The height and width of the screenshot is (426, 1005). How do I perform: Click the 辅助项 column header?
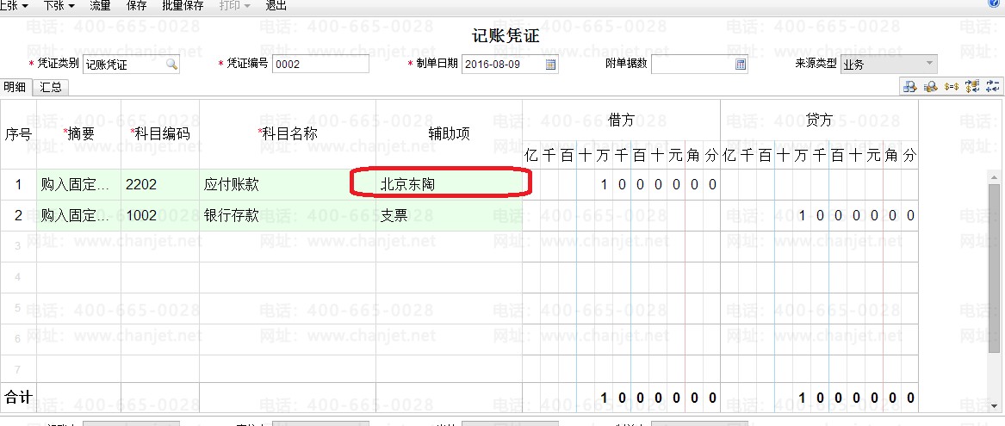(449, 133)
